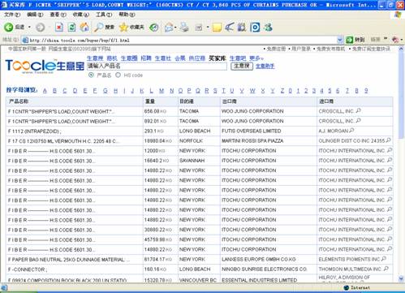This screenshot has height=293, width=405.
Task: Browse by letter M link
Action: (162, 91)
